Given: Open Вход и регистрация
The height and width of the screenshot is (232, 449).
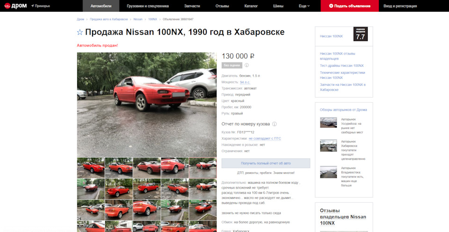Looking at the screenshot, I should tap(400, 6).
